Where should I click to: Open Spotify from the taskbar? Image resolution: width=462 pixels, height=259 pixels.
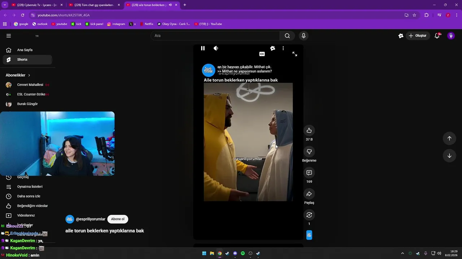coord(243,254)
